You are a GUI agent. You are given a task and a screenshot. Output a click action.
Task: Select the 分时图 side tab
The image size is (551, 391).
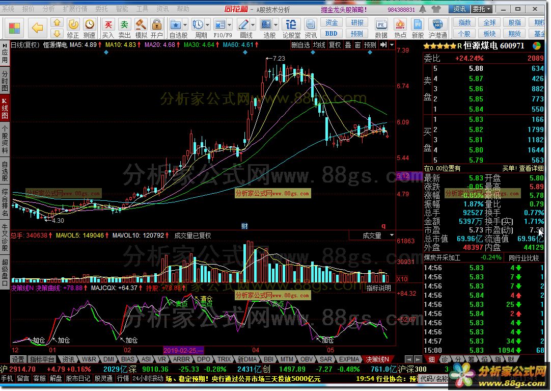5,81
